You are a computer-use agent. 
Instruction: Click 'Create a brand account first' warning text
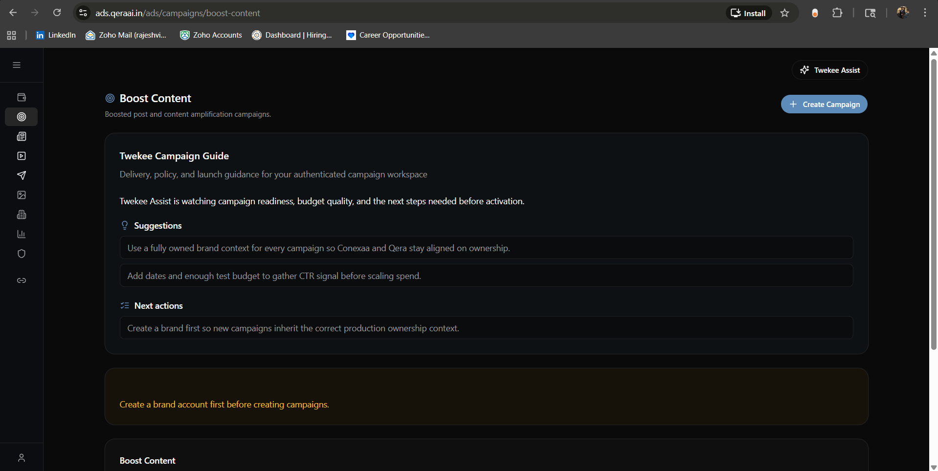coord(224,405)
